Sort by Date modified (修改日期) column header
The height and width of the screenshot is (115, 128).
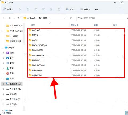[75, 25]
